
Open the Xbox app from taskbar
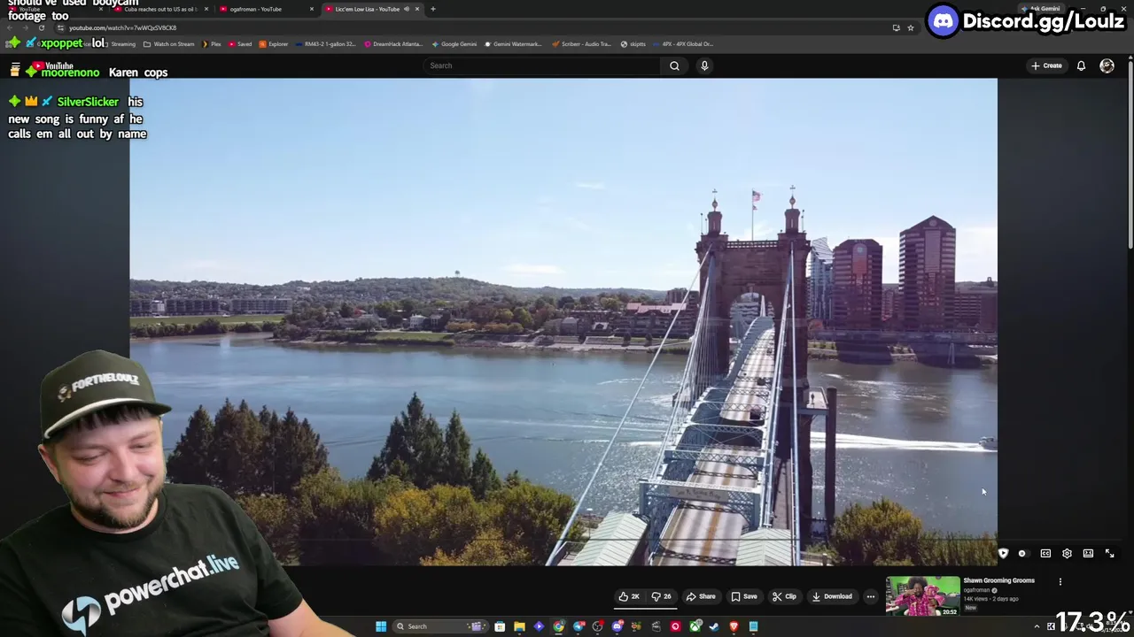pos(695,626)
